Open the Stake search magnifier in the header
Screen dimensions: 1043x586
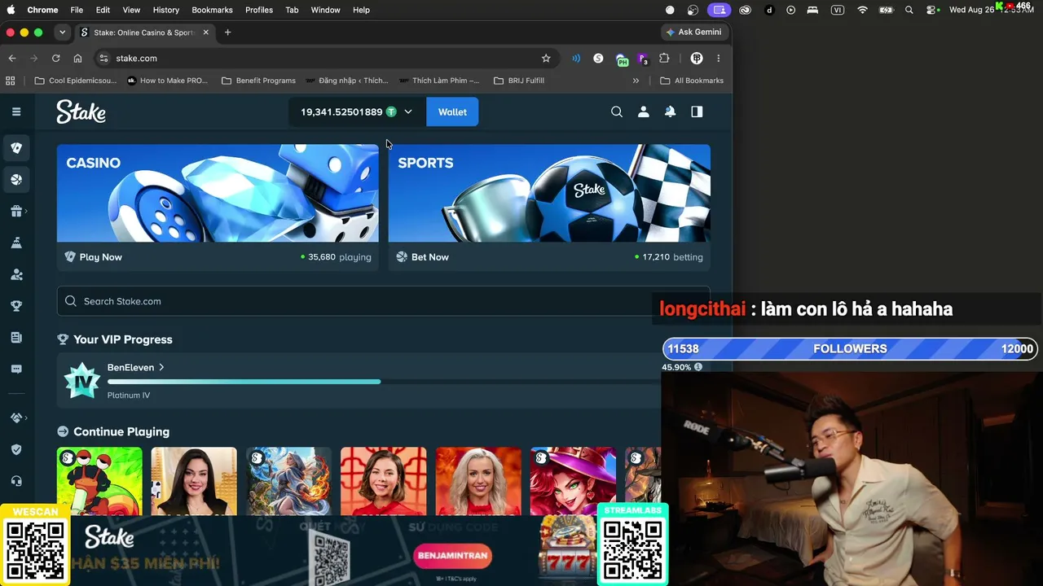[x=617, y=112]
